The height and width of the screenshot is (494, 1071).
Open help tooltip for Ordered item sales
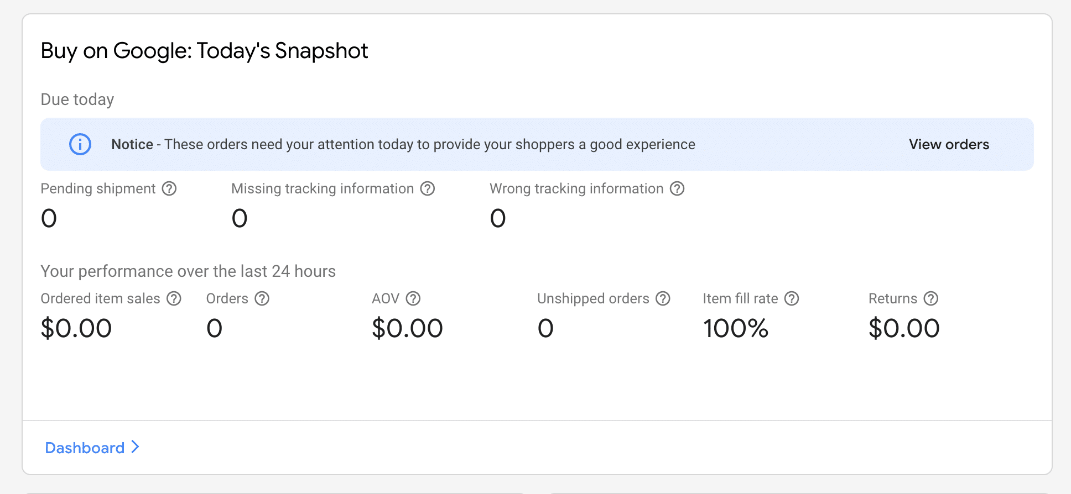click(x=174, y=298)
